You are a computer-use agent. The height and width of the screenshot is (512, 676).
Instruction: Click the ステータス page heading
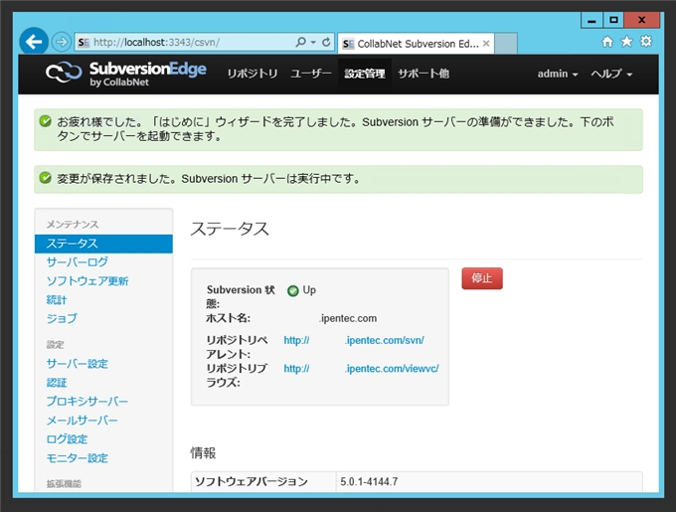pos(230,229)
